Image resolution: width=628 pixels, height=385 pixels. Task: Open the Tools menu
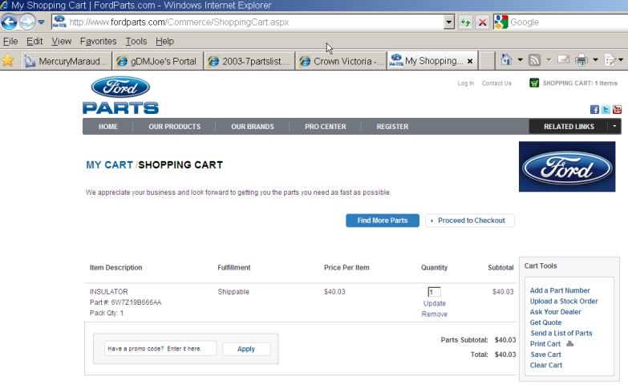point(136,41)
